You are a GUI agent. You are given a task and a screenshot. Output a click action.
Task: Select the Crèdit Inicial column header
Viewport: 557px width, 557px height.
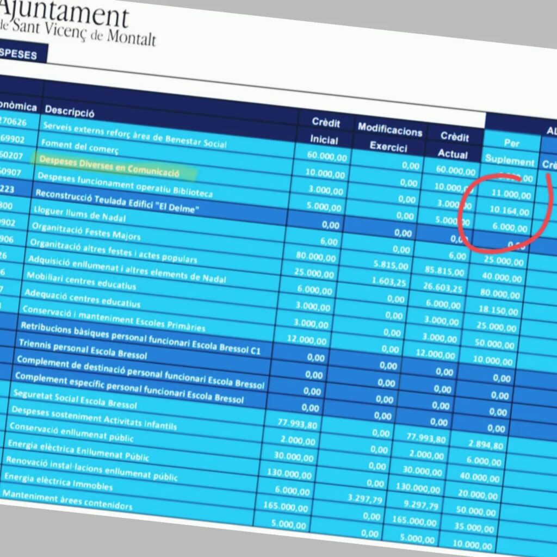pyautogui.click(x=325, y=131)
